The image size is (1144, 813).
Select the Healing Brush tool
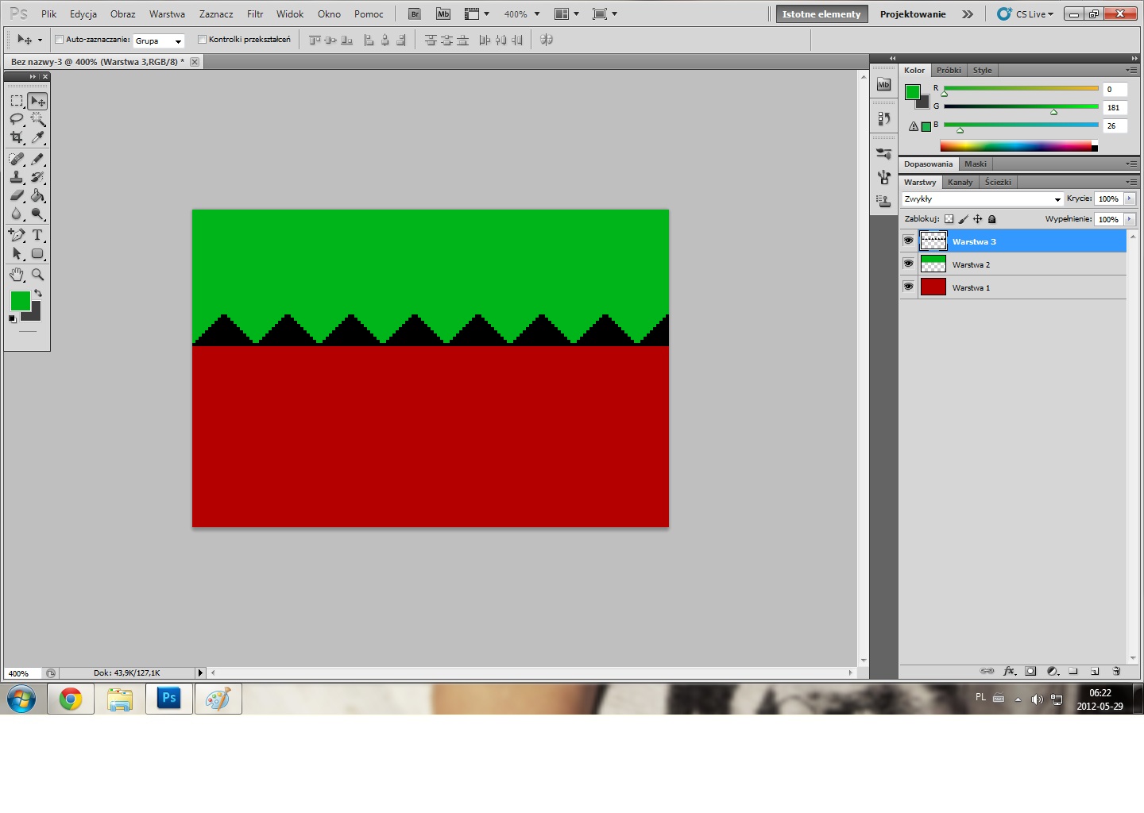pyautogui.click(x=17, y=159)
